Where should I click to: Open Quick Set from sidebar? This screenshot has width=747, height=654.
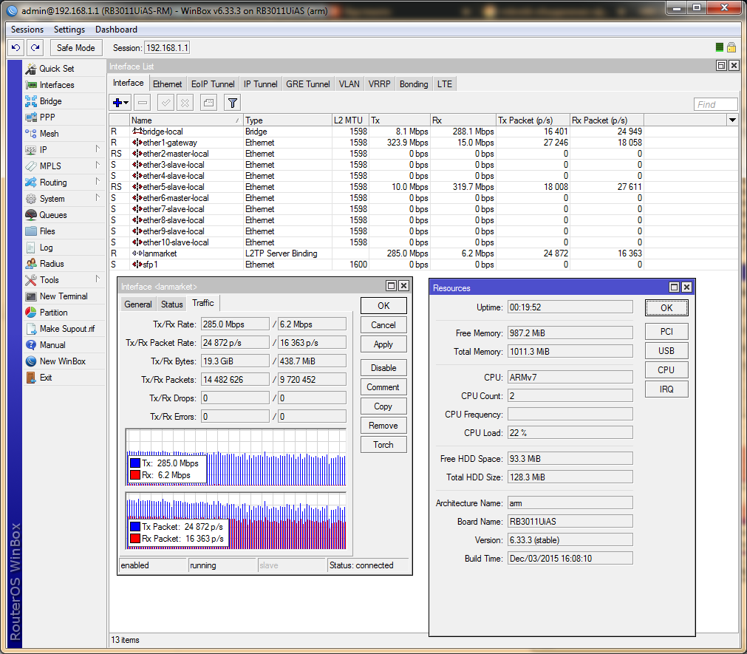click(56, 69)
